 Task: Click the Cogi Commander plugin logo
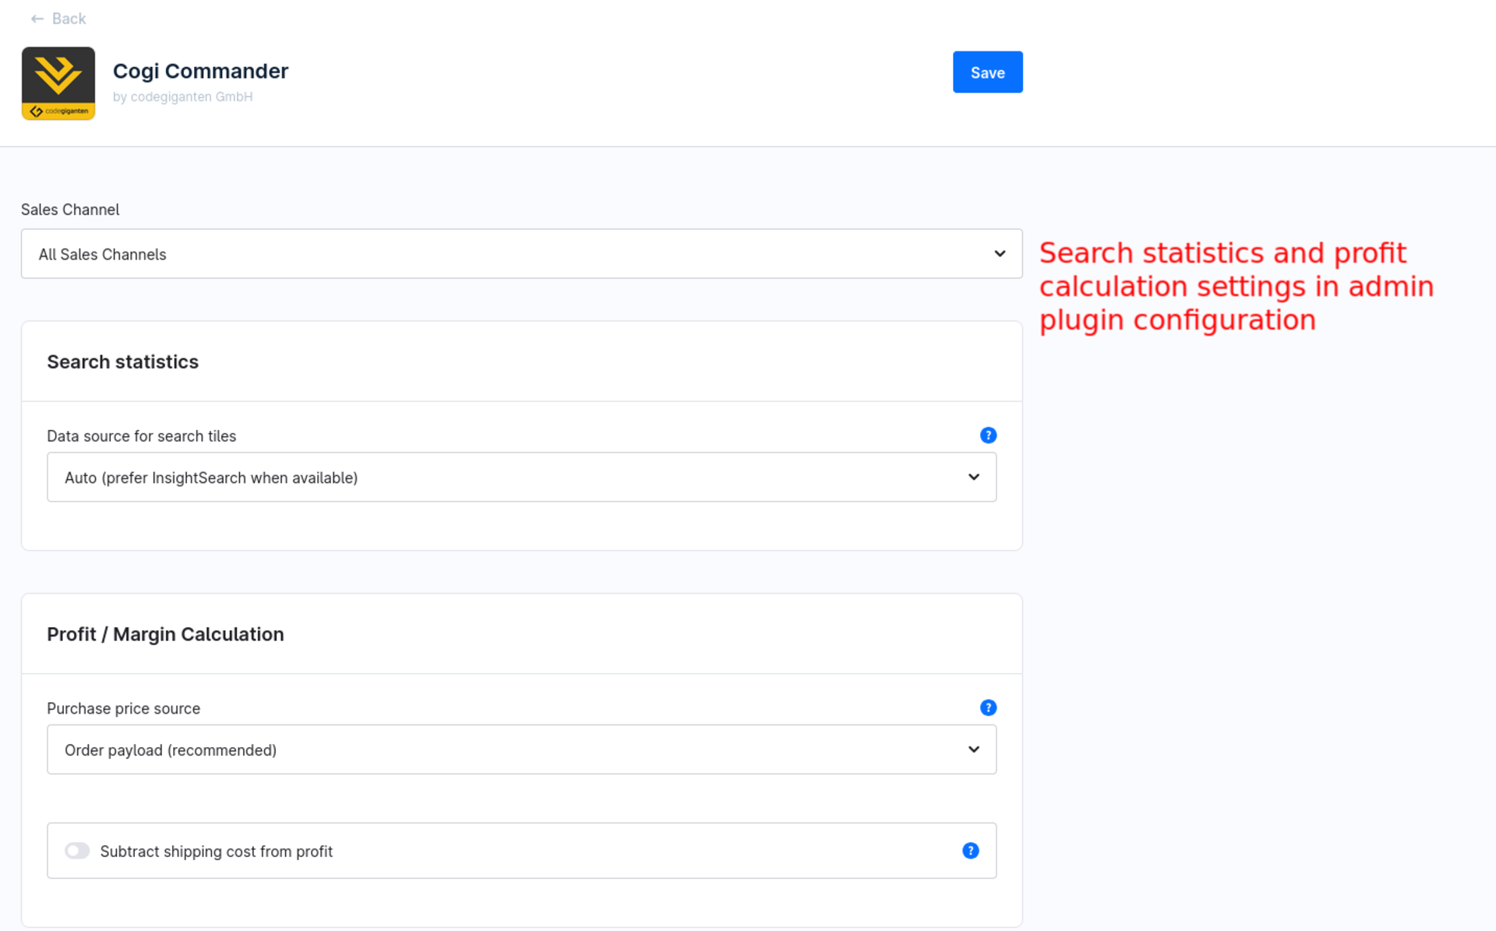point(58,83)
